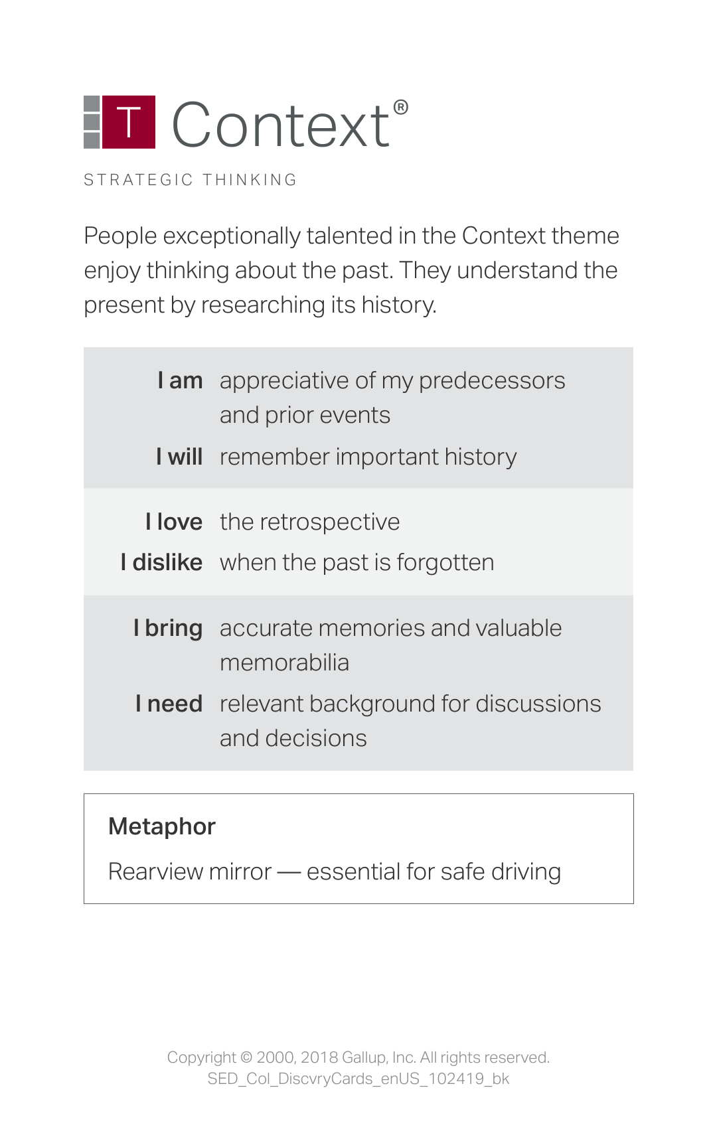Click the "I love" label

(x=174, y=522)
